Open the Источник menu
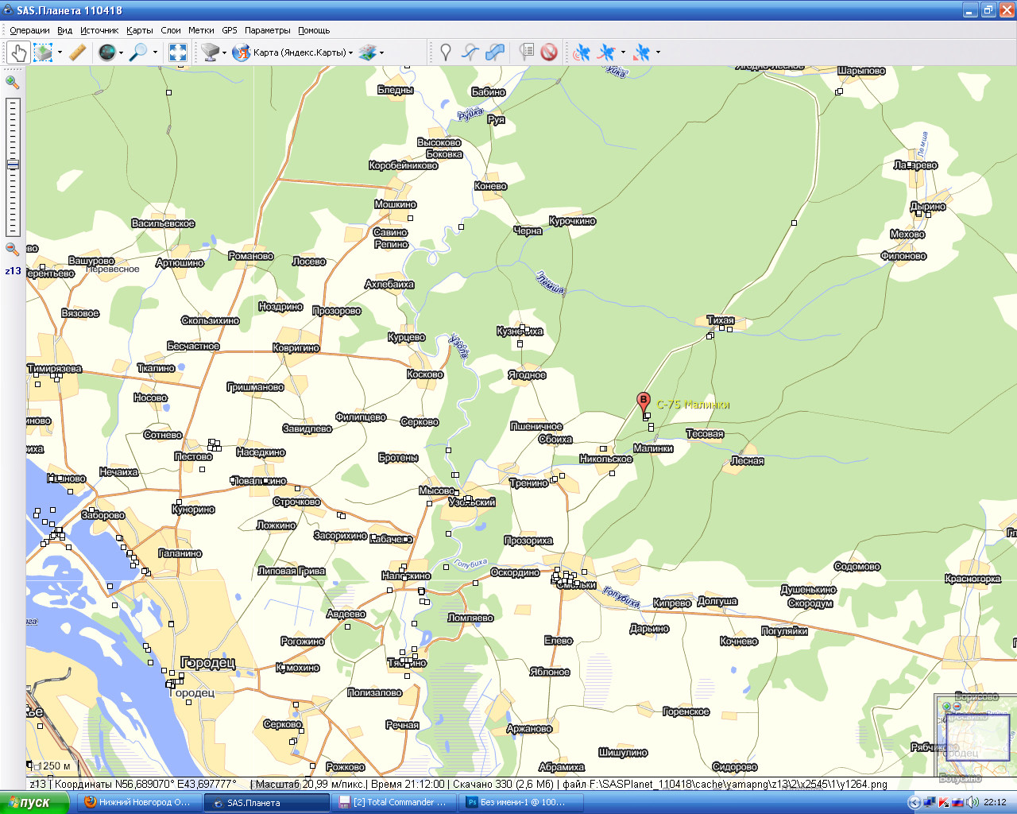 [99, 30]
